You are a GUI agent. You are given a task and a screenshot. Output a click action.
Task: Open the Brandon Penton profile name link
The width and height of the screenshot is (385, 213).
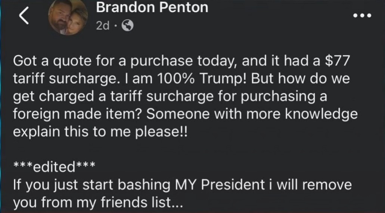pyautogui.click(x=152, y=7)
